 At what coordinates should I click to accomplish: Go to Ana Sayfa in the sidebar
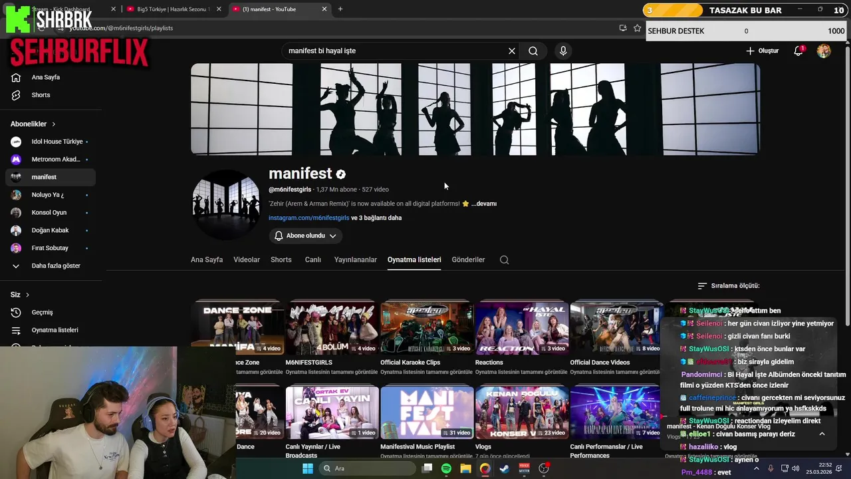(x=51, y=77)
